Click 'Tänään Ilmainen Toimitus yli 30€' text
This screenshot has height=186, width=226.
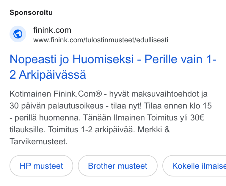tap(144, 118)
